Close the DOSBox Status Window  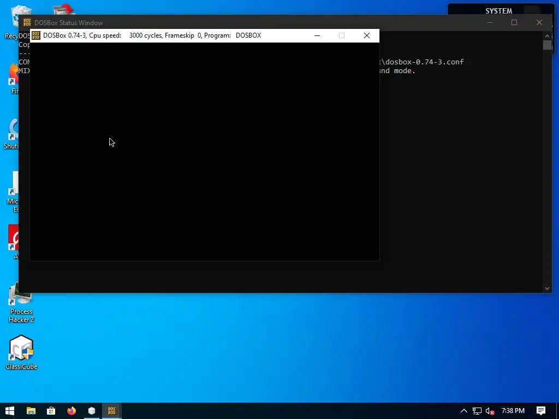click(x=539, y=22)
